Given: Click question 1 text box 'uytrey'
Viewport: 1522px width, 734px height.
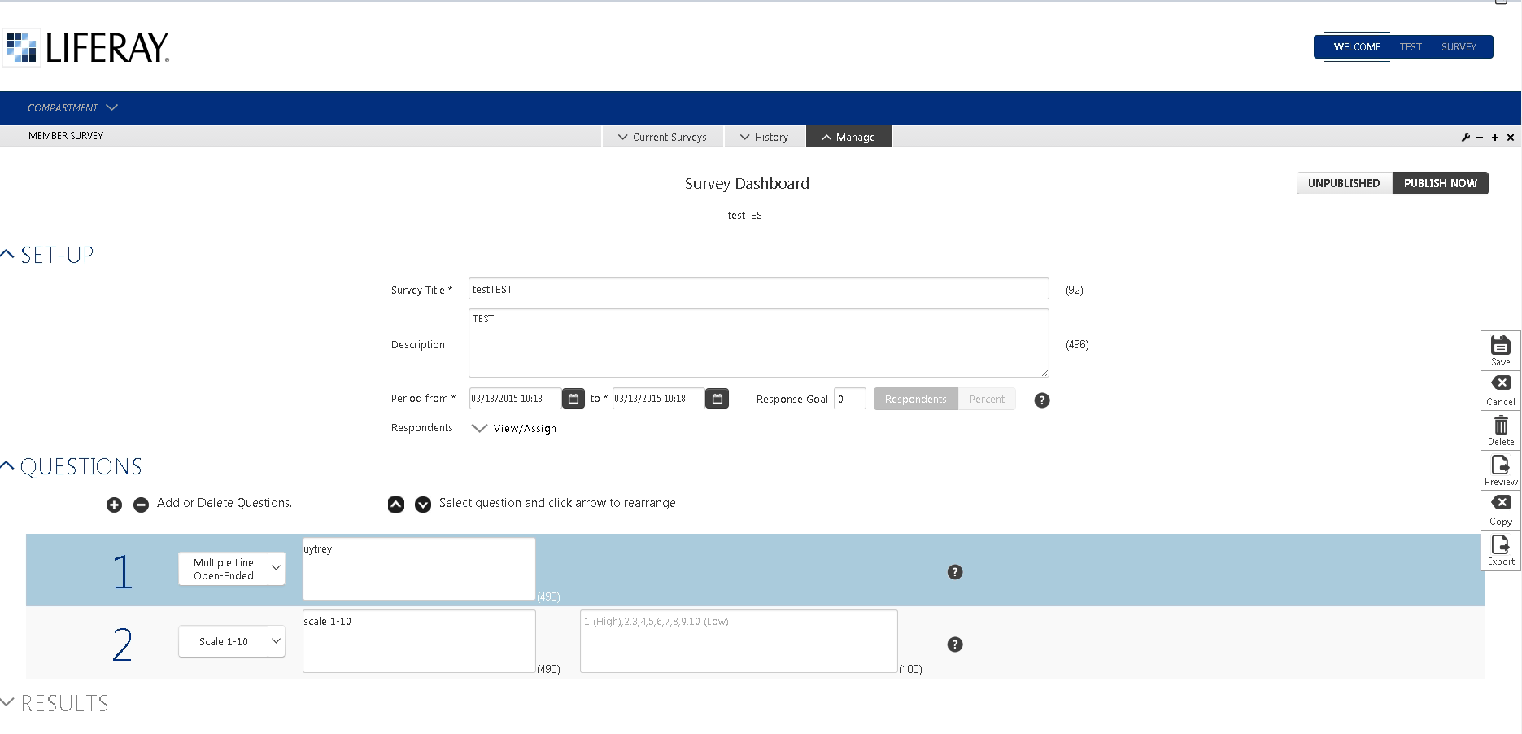Looking at the screenshot, I should pos(419,569).
